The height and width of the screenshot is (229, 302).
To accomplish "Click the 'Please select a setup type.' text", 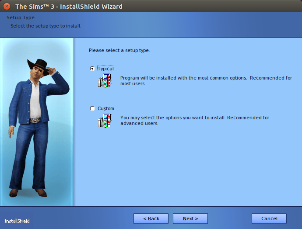I will click(x=119, y=50).
